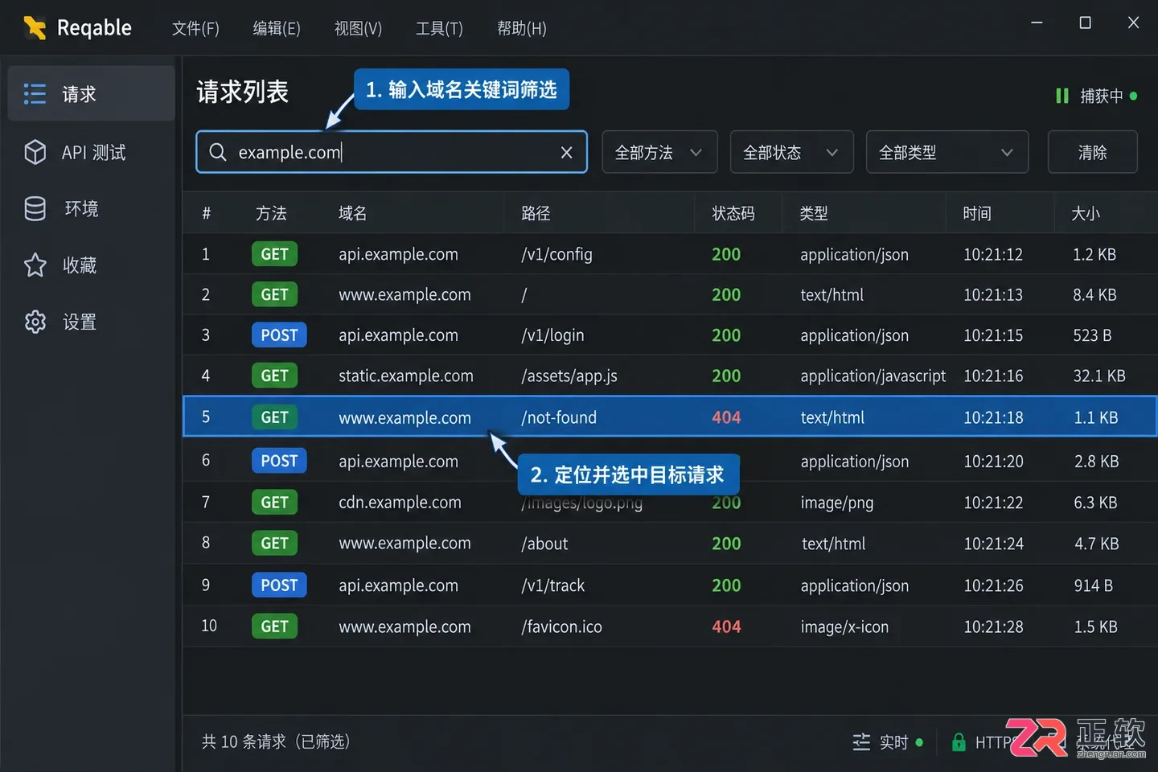Select the GET badge in row /favicon.ico
Viewport: 1158px width, 772px height.
coord(274,626)
